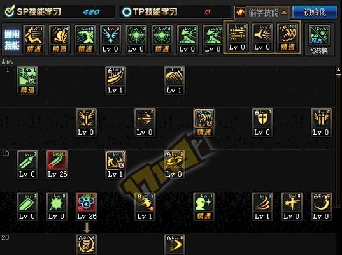This screenshot has height=255, width=342.
Task: Click the 通用技能 label button
Action: click(12, 40)
